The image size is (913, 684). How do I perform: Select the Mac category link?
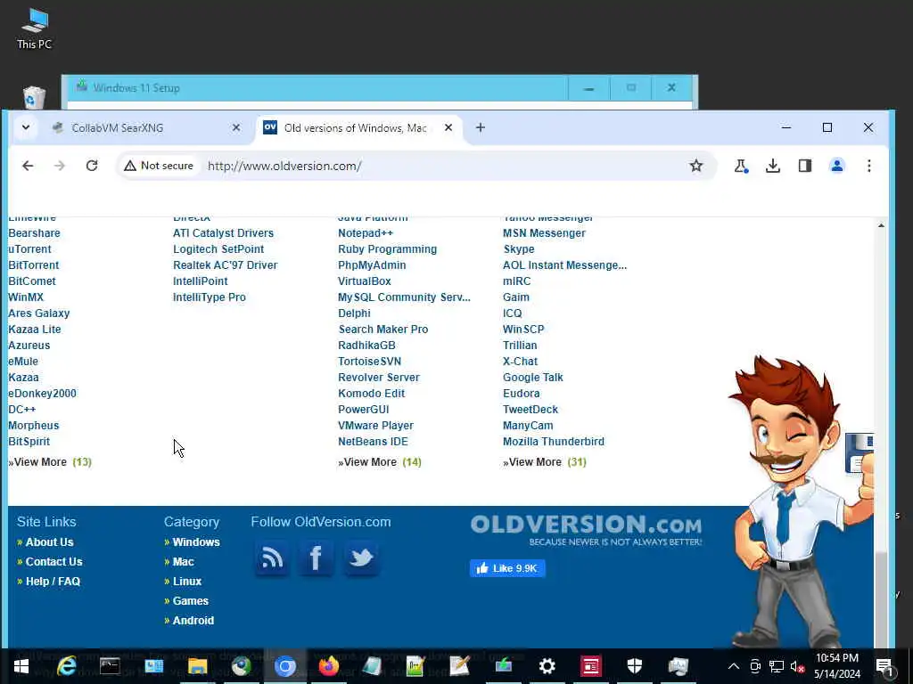184,562
